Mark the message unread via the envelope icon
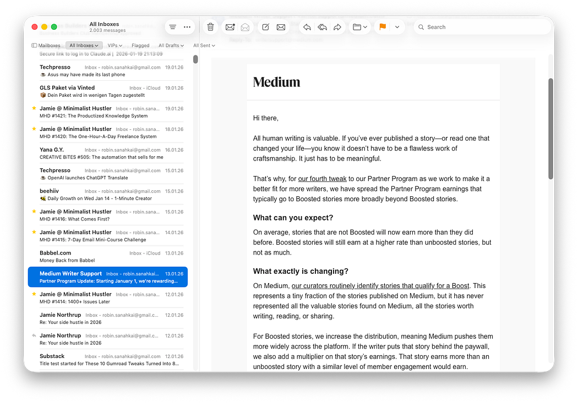 point(230,26)
